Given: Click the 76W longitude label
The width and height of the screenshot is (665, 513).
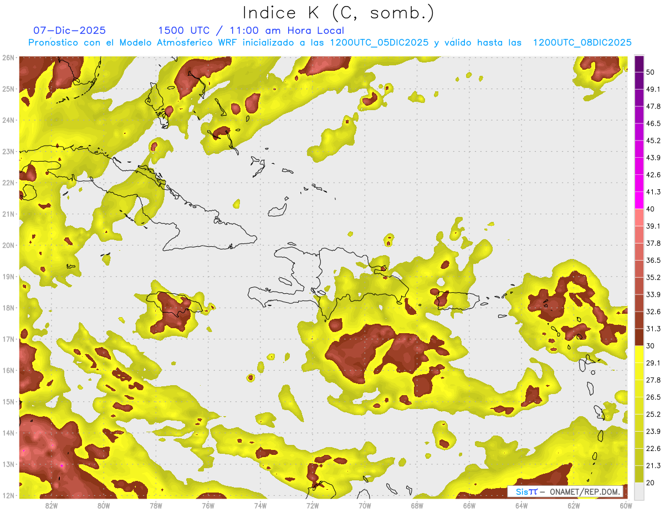Looking at the screenshot, I should pos(208,506).
